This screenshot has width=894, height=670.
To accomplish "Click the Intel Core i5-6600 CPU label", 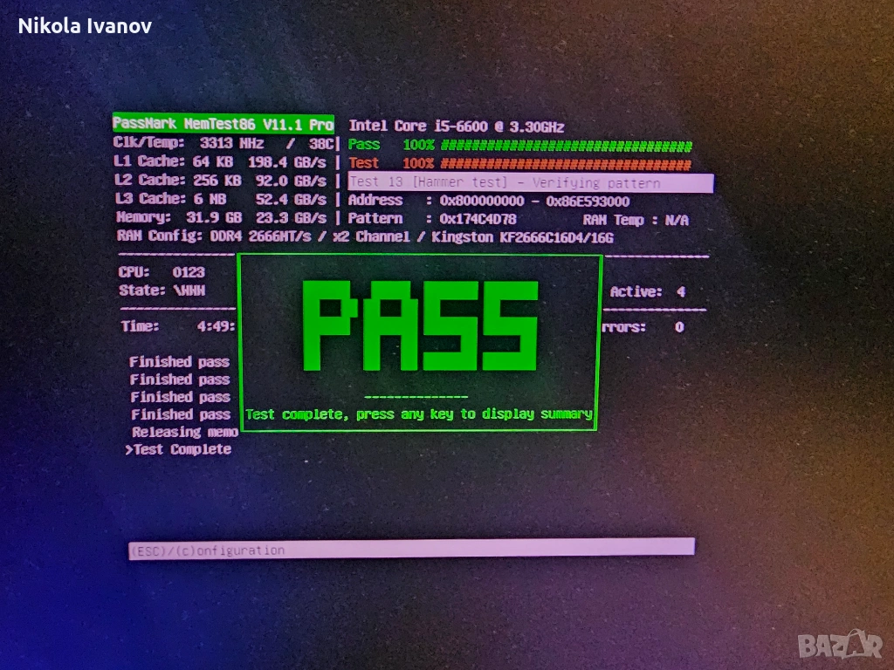I will (457, 126).
